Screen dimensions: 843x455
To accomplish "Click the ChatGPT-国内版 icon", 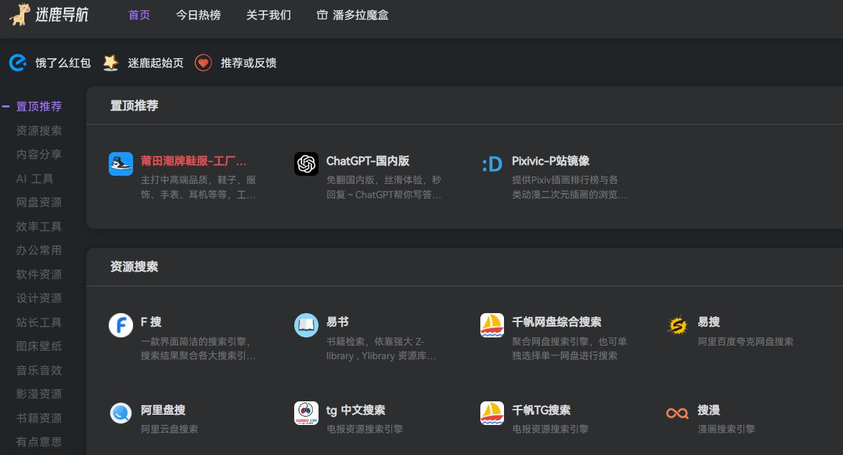I will (x=306, y=164).
